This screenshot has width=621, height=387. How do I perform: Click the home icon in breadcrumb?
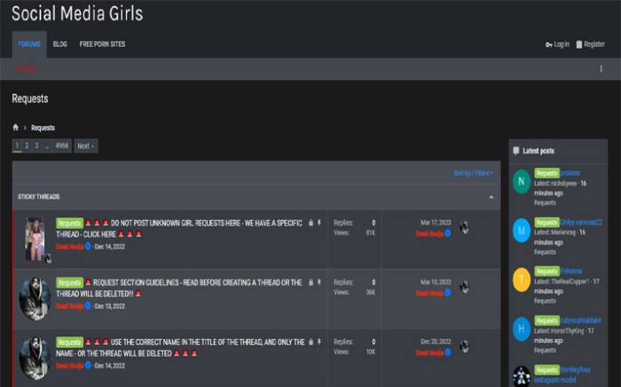(x=15, y=127)
